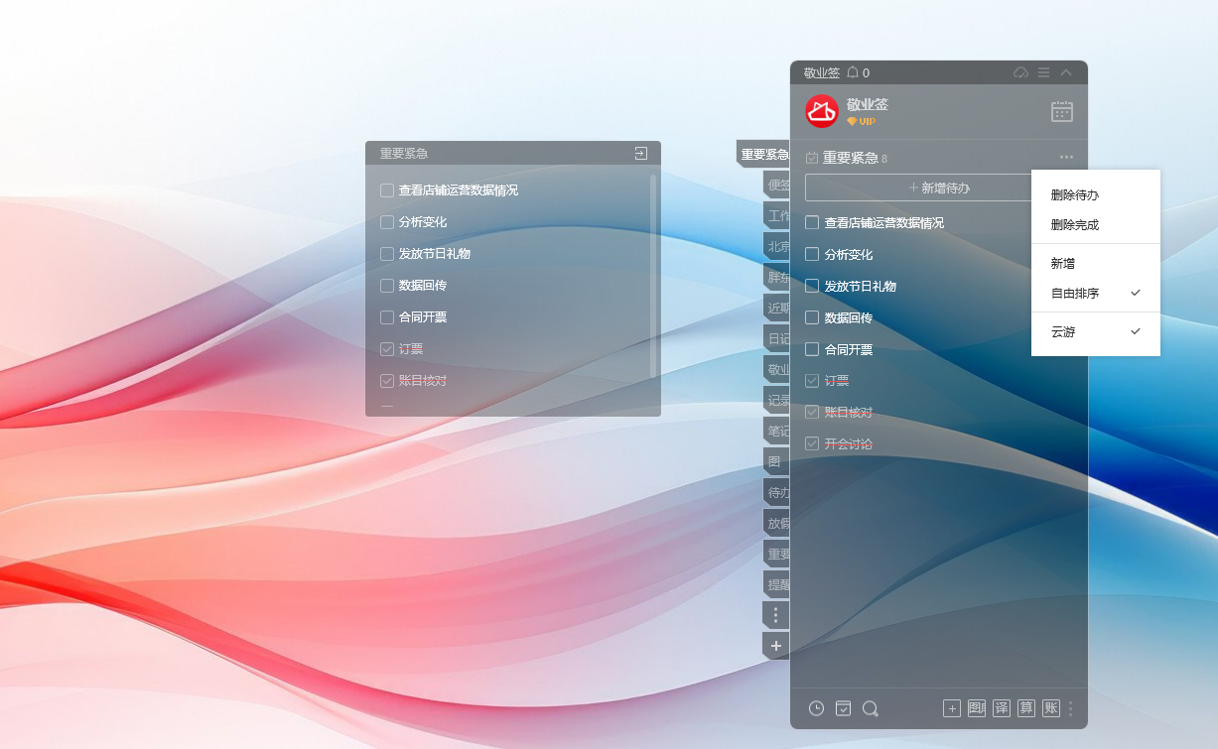Expand more categories via vertical dots tab
Screen dimensions: 1218x749
coord(775,616)
